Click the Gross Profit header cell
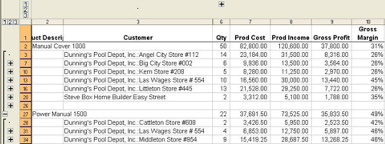The height and width of the screenshot is (144, 385). point(332,34)
